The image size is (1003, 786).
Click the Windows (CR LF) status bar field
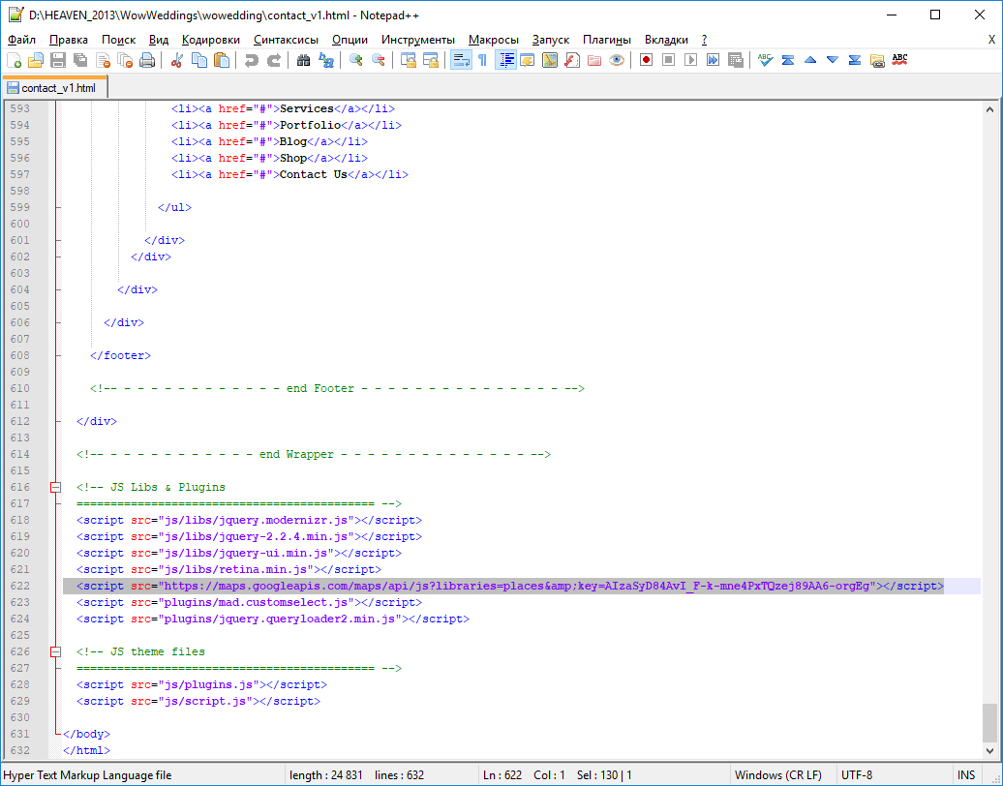(777, 775)
